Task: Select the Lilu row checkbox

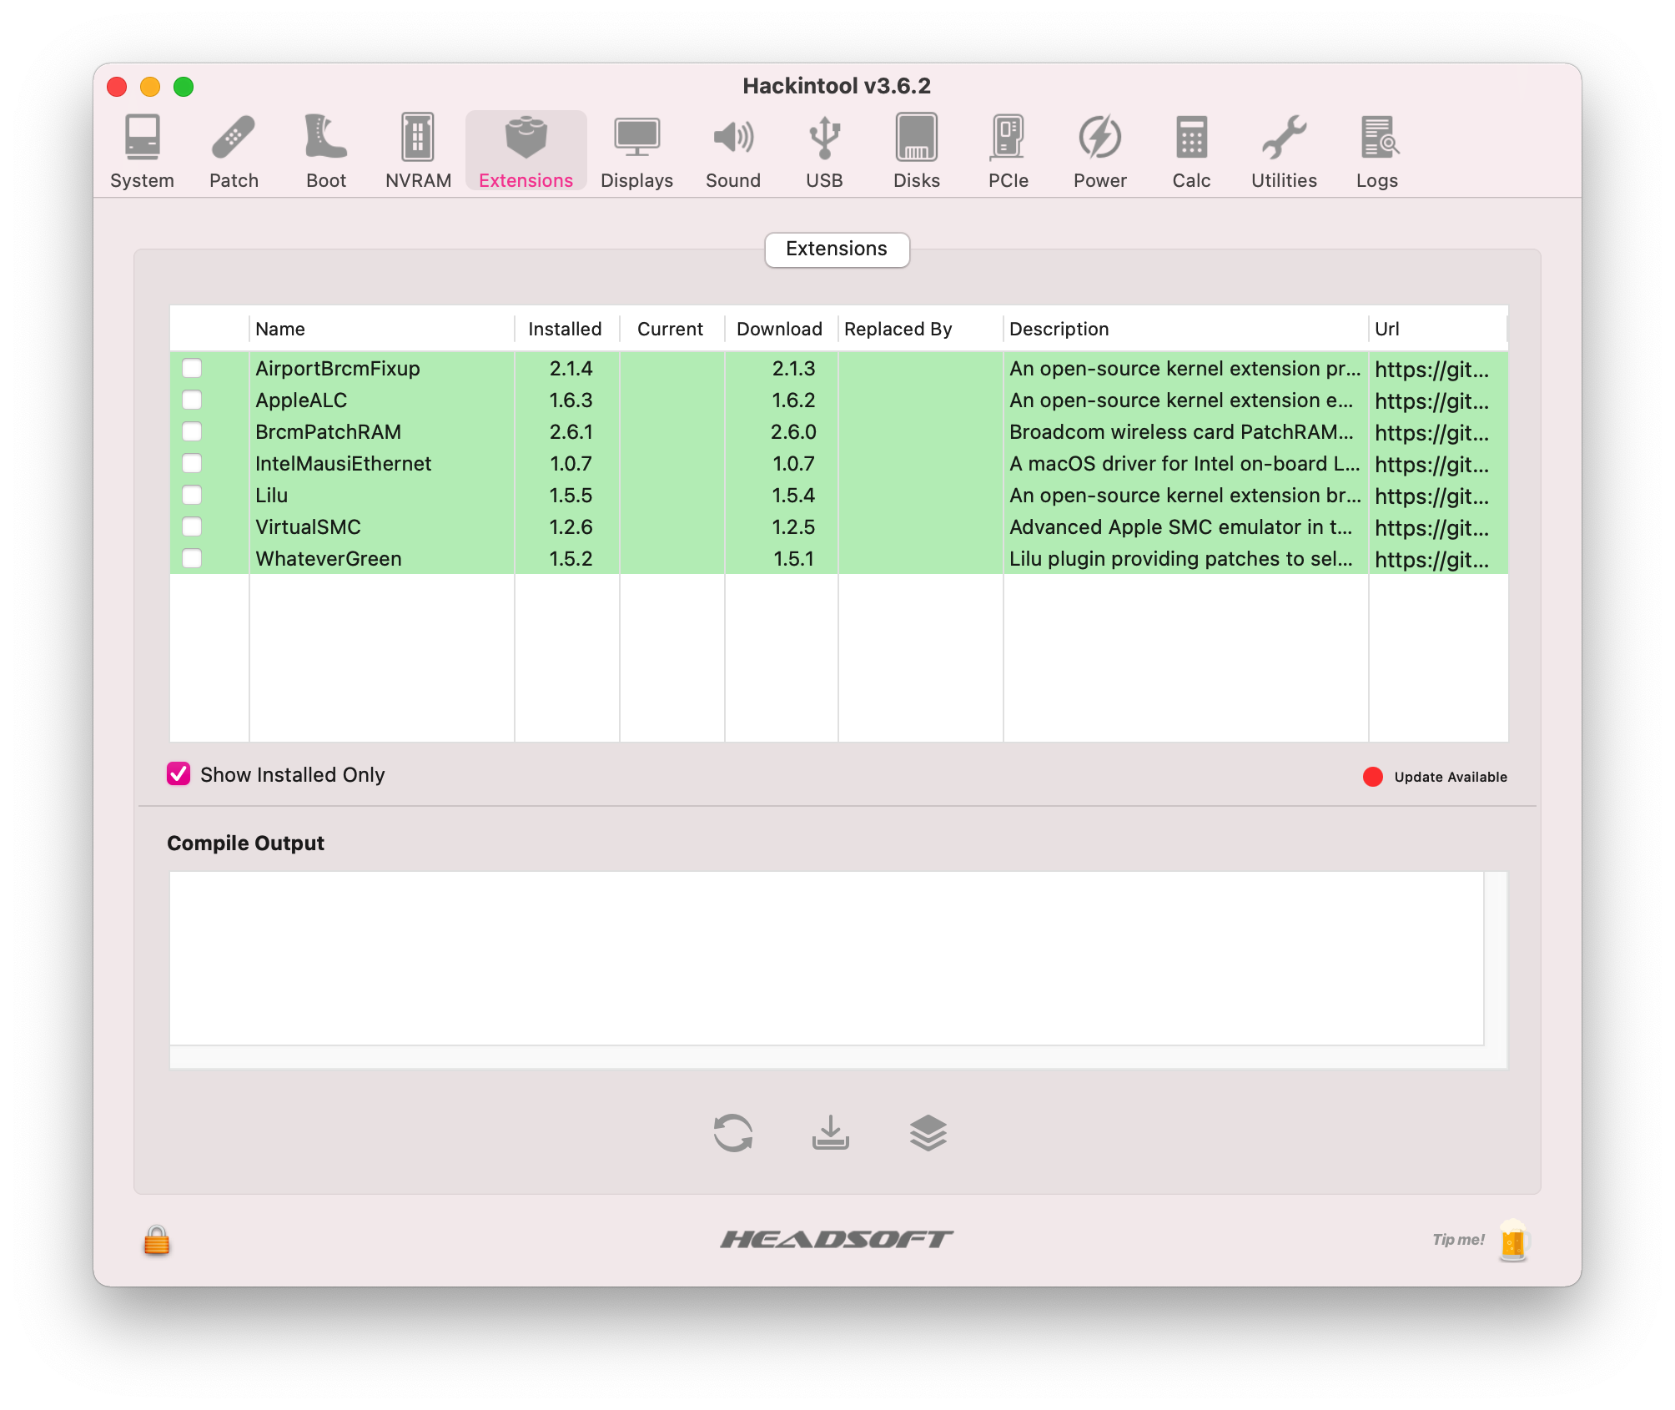Action: pyautogui.click(x=192, y=495)
